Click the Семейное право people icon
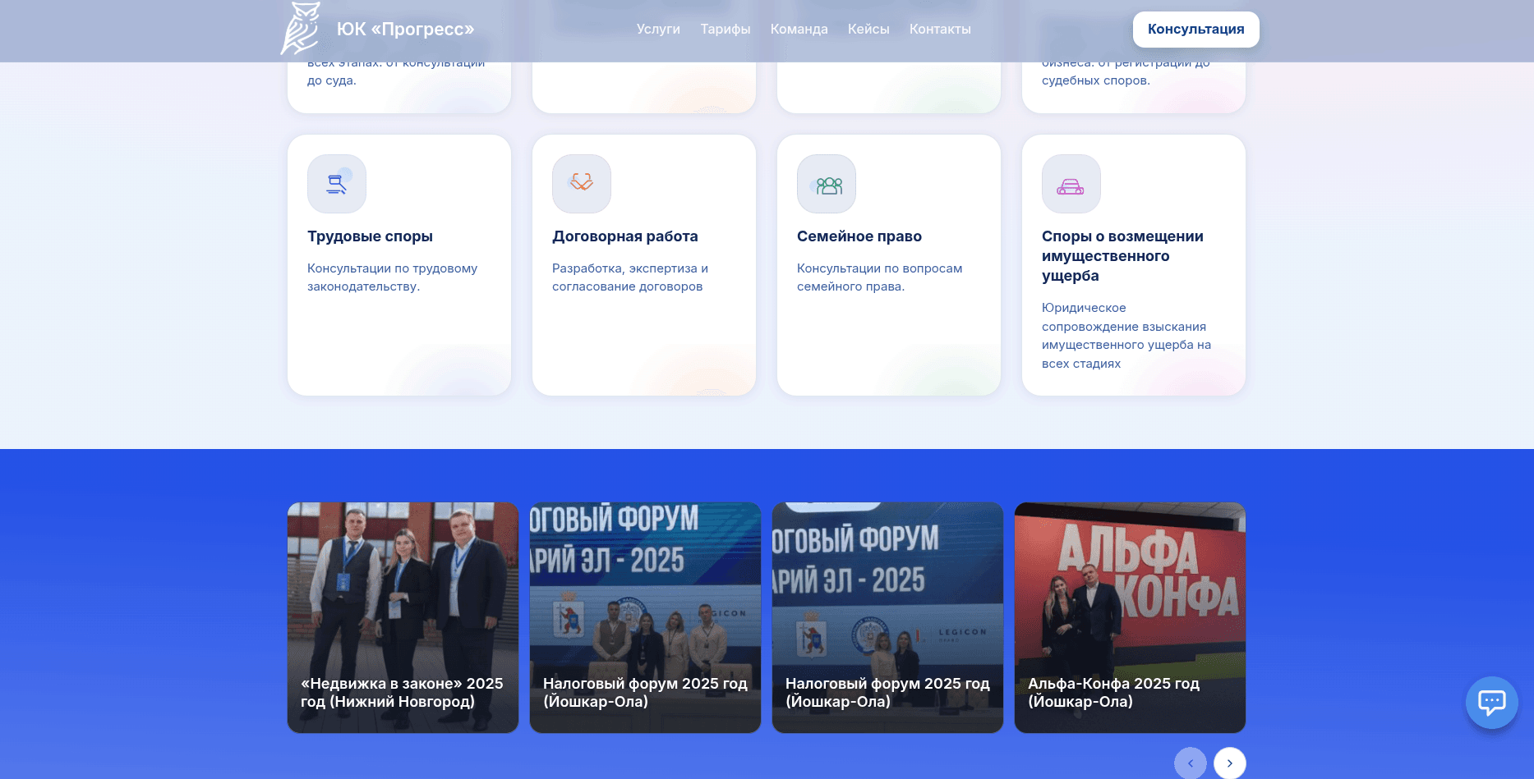The width and height of the screenshot is (1534, 779). pos(827,184)
